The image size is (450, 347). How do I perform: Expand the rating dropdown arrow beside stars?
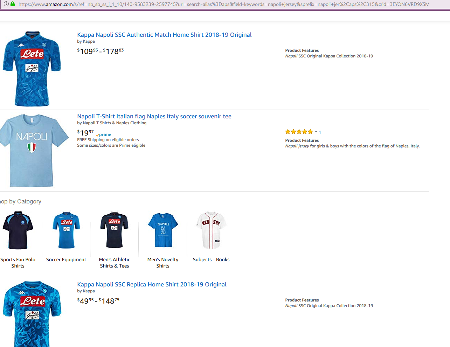pos(316,132)
